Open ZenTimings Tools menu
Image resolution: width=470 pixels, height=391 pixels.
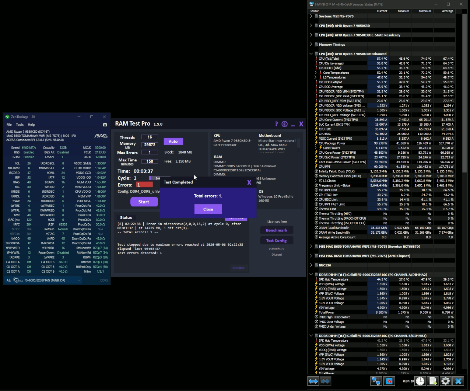click(x=20, y=125)
